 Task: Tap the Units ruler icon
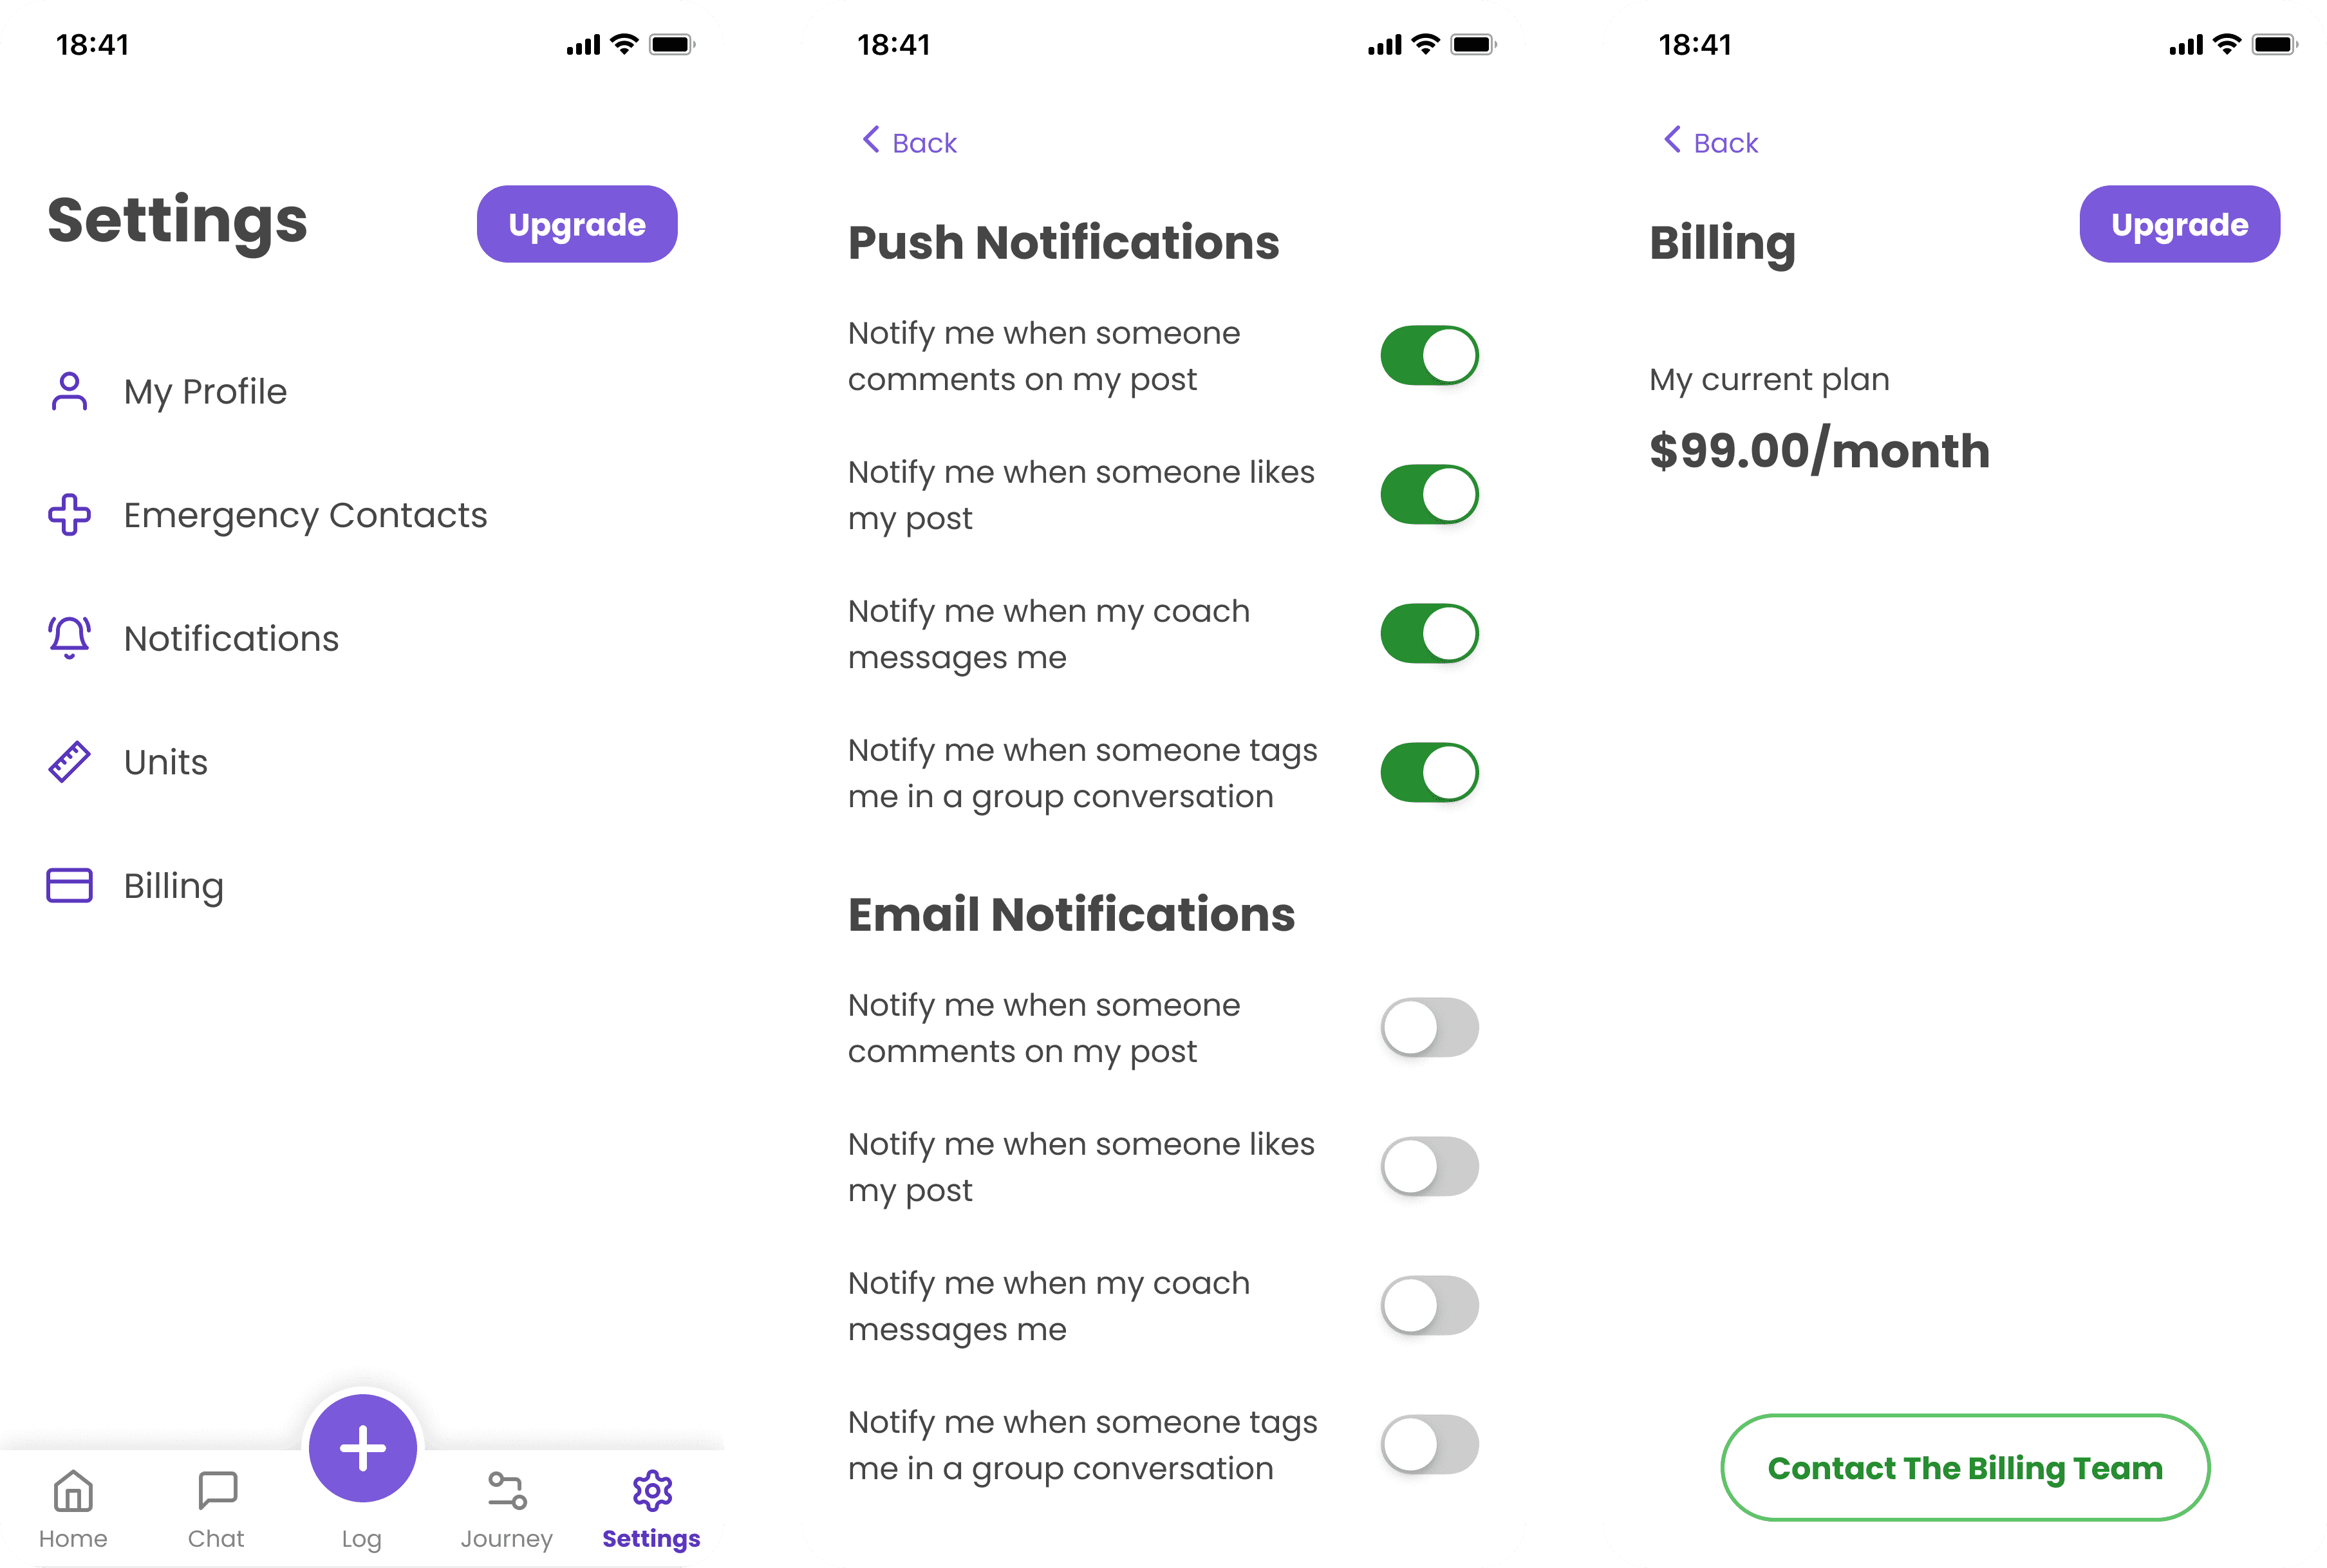[70, 761]
